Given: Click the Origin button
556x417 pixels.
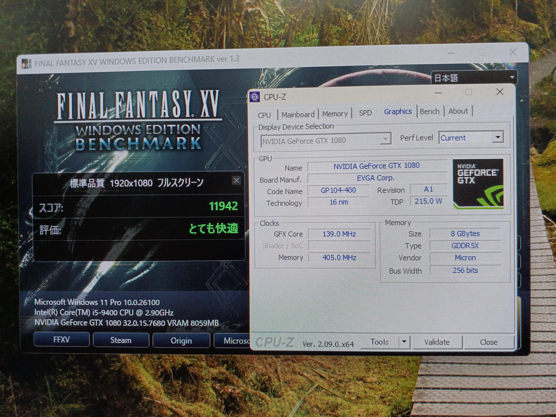Looking at the screenshot, I should pos(181,341).
